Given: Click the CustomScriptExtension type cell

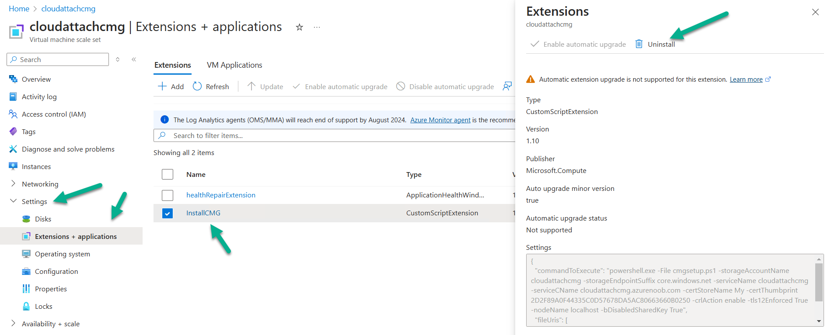Looking at the screenshot, I should [x=442, y=213].
